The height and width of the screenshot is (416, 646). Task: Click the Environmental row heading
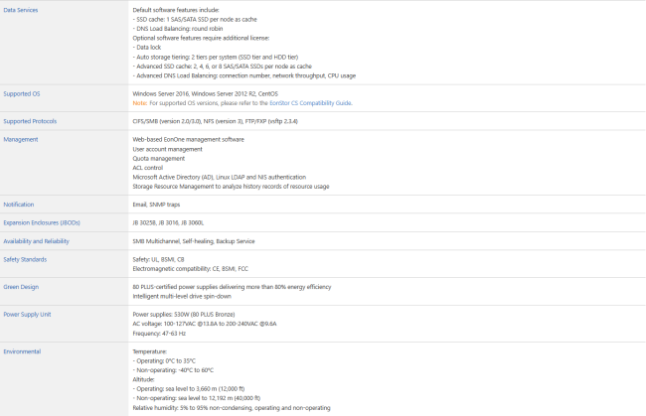point(22,351)
